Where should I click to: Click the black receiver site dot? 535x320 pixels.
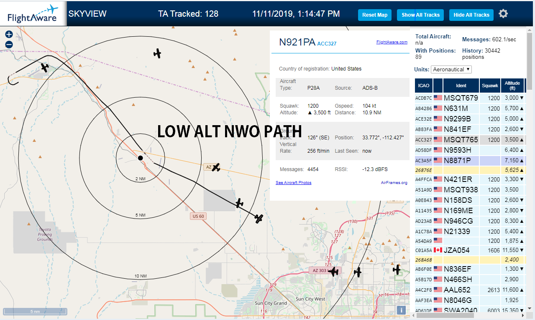coord(141,158)
